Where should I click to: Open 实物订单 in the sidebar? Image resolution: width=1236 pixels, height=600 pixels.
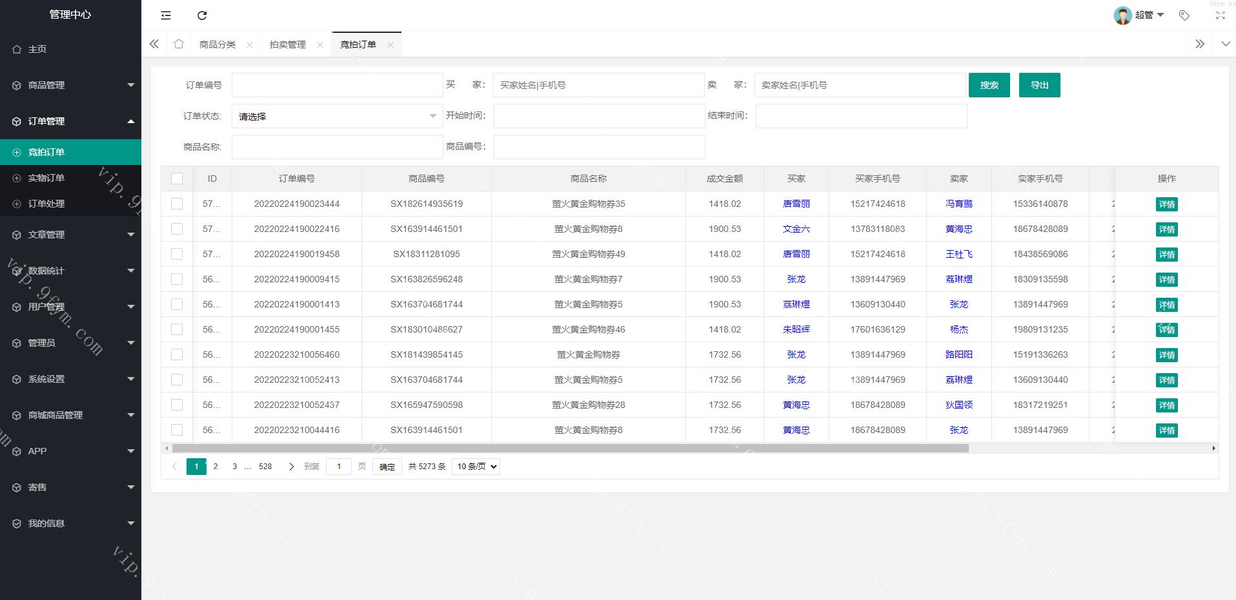click(x=46, y=178)
